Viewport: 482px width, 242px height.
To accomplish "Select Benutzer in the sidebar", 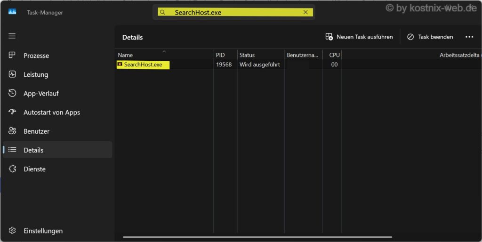I will [57, 131].
